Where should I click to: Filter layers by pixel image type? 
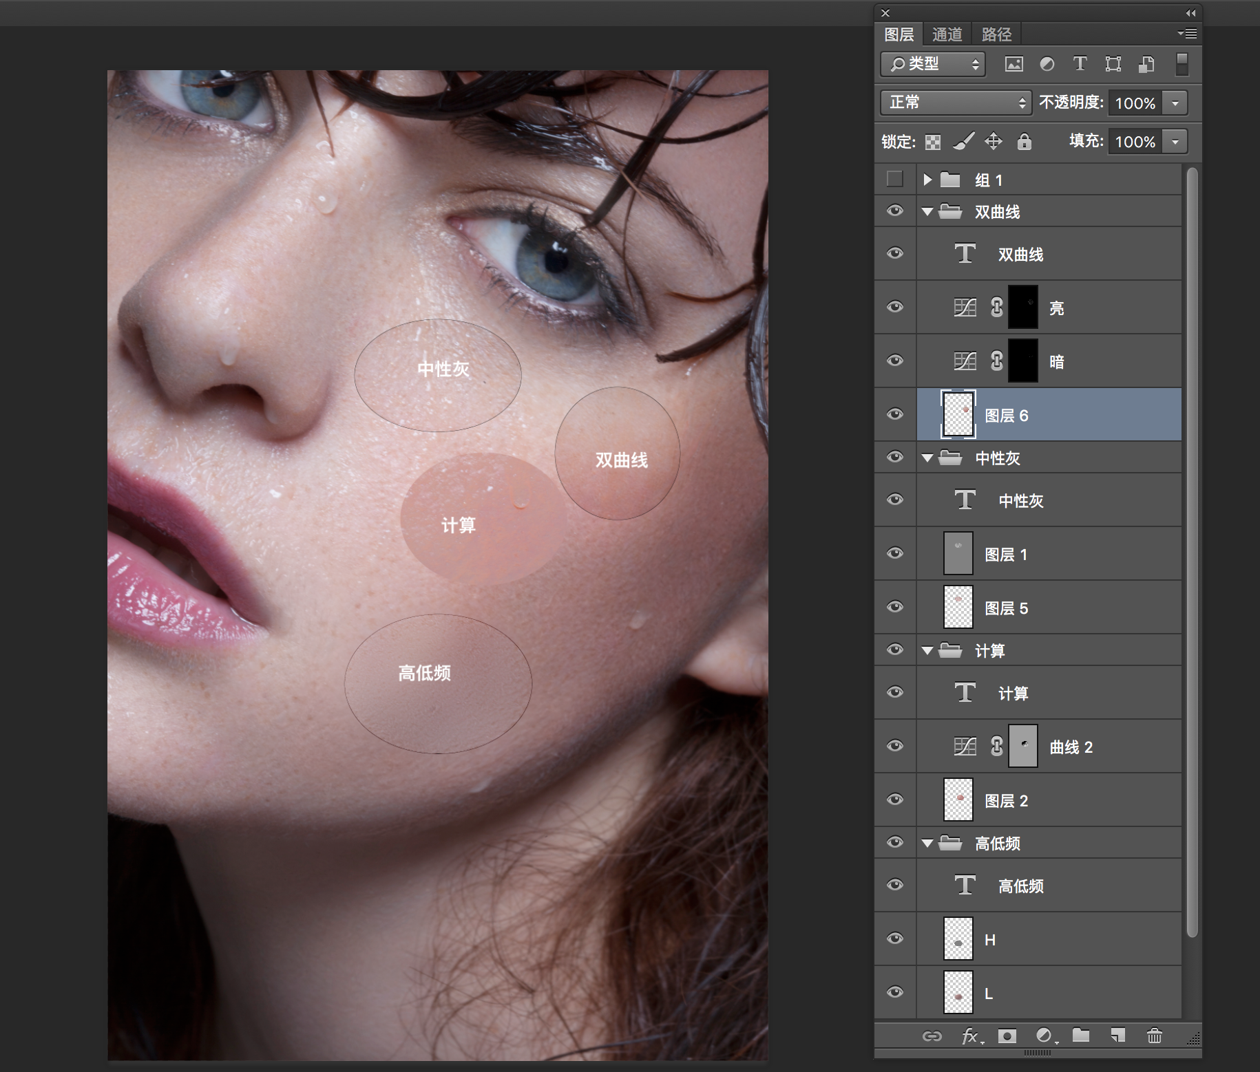[x=1014, y=64]
